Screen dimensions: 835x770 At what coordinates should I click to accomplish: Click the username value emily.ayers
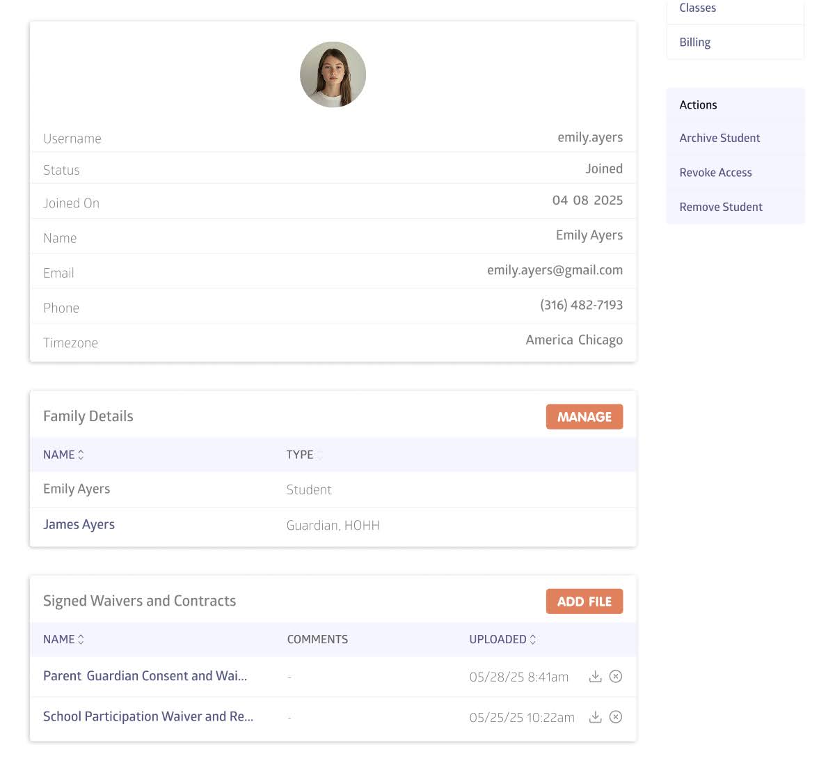tap(590, 138)
